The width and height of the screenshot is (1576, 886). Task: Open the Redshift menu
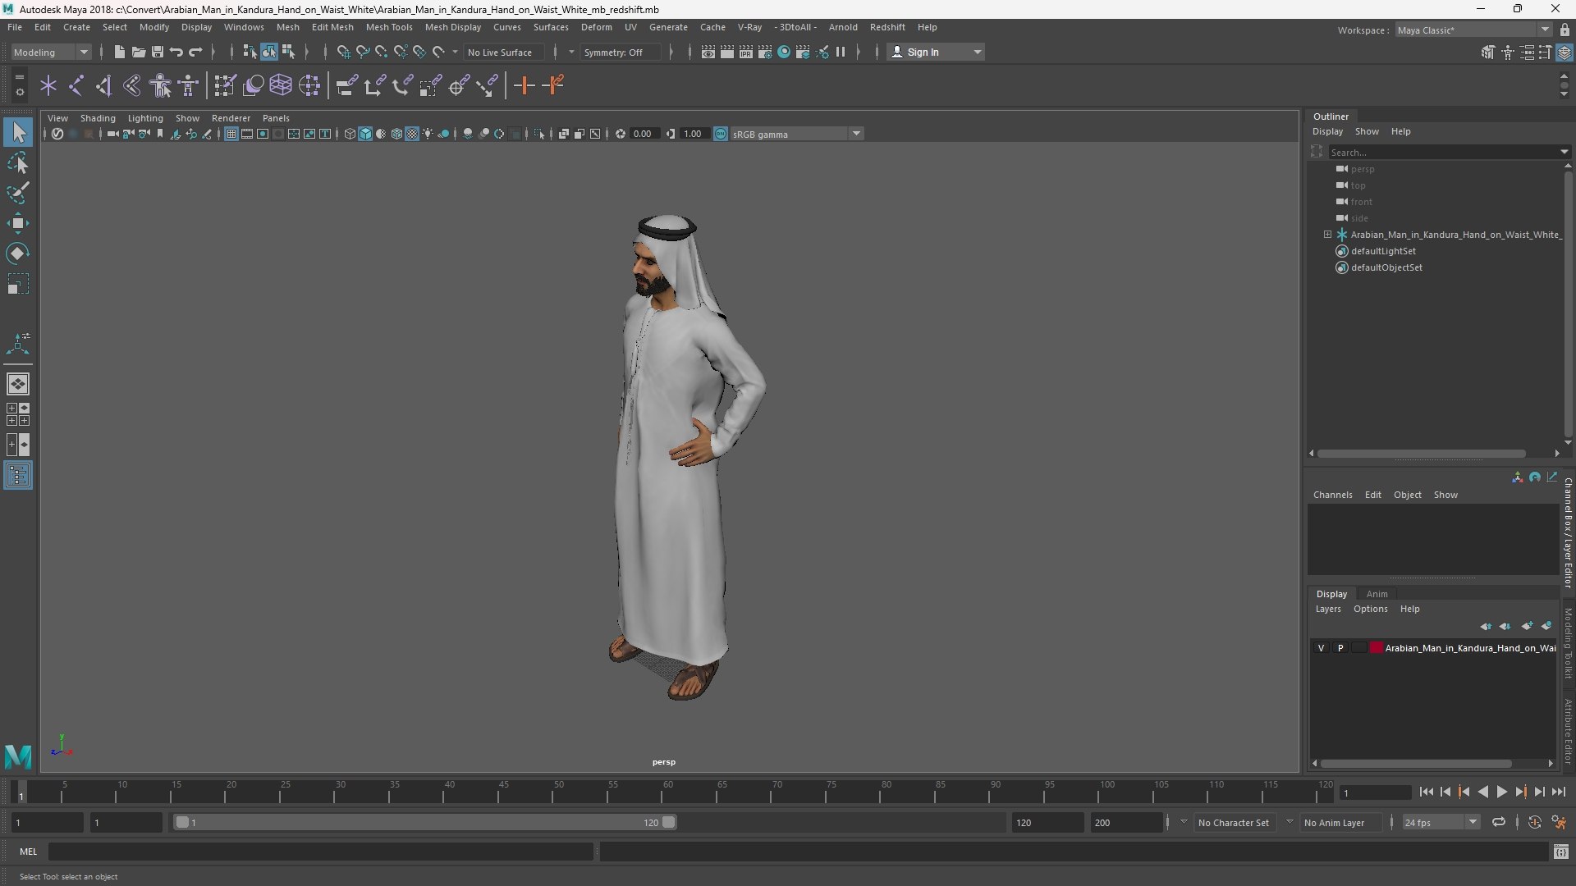click(887, 27)
